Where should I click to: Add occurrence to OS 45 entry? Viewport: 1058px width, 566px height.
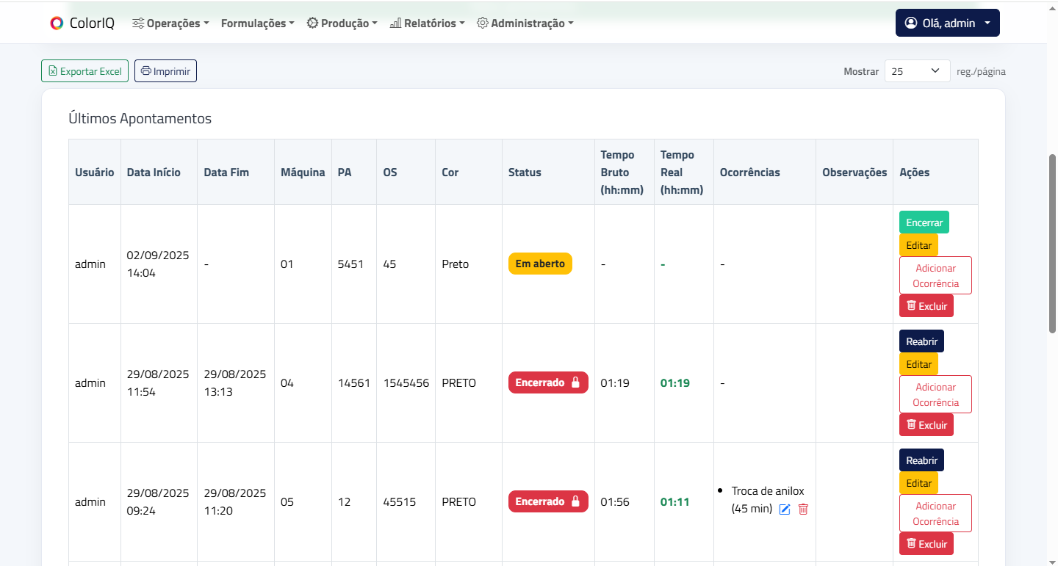click(935, 275)
